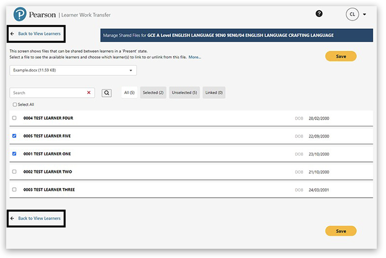Show the Unselected (5) tab
Screen dimensions: 386x258
click(x=184, y=93)
